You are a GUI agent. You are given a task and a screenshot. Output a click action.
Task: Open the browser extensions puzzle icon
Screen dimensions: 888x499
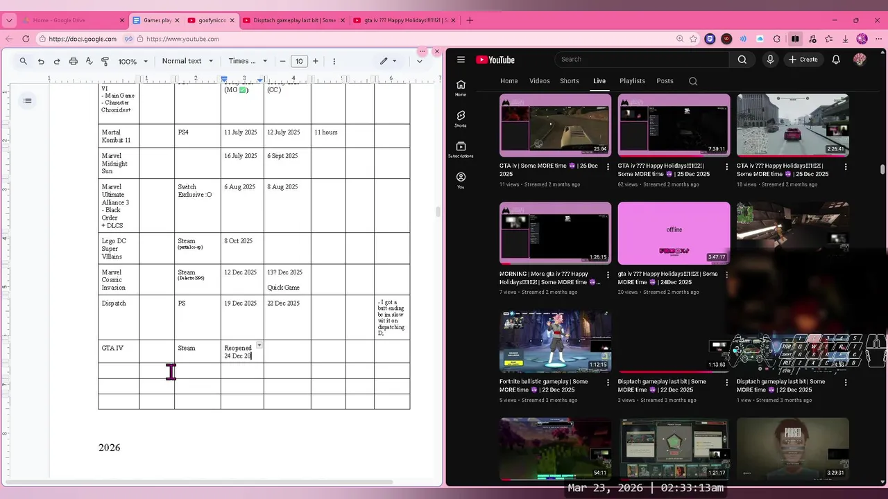(x=777, y=39)
